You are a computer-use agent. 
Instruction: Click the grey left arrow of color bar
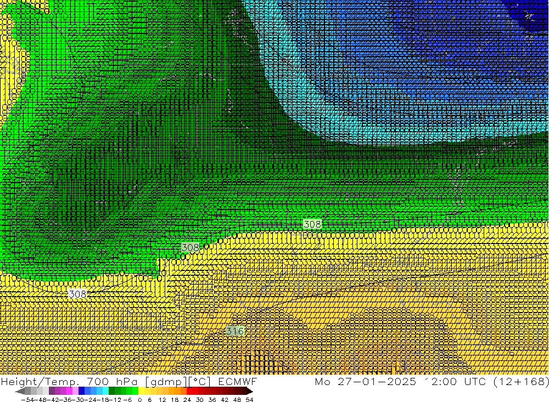point(20,392)
